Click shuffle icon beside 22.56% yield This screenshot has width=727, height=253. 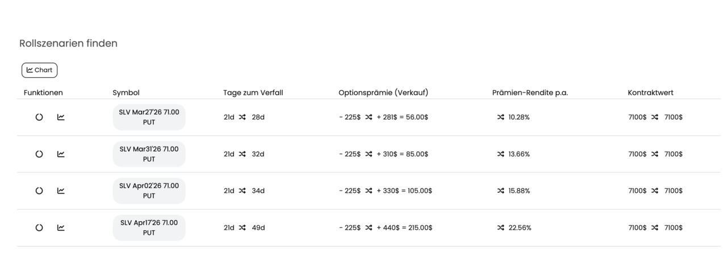(x=500, y=228)
